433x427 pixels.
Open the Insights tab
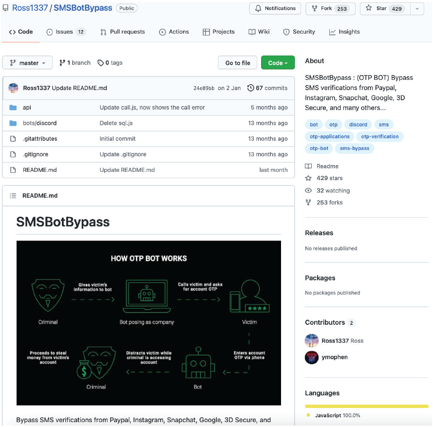click(344, 32)
